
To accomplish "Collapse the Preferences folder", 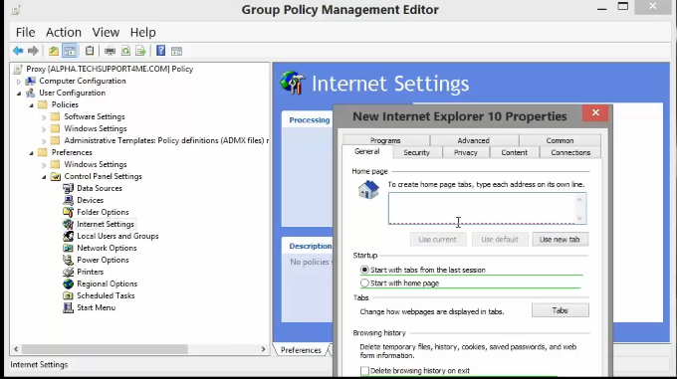I will pos(31,152).
